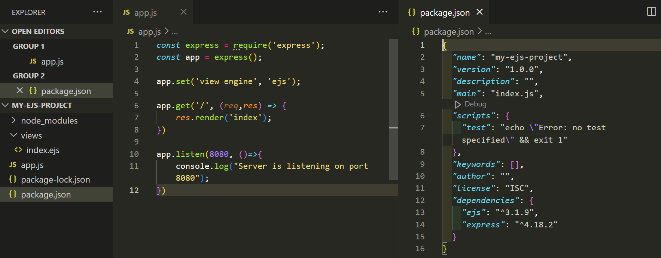Open left editor group more actions ellipsis

tap(383, 12)
